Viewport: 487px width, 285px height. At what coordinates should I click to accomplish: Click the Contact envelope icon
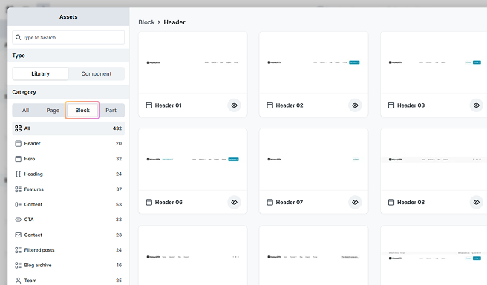pos(19,235)
